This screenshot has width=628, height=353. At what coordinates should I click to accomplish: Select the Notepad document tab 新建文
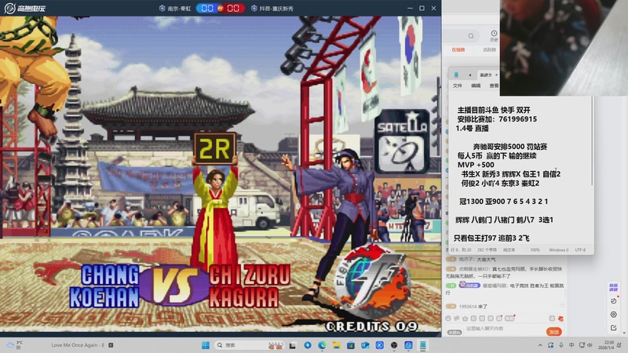pyautogui.click(x=485, y=75)
